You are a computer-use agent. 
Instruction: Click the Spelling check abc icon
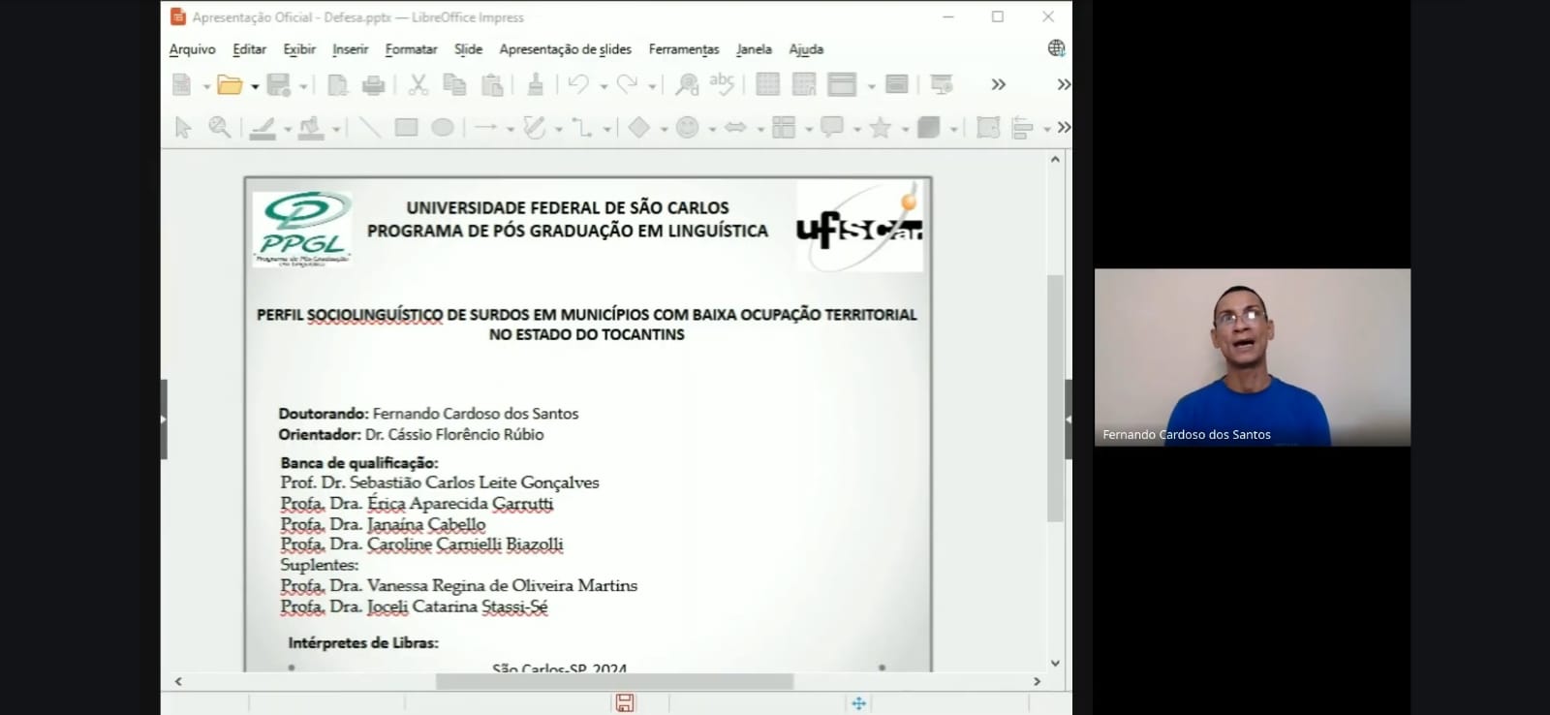pyautogui.click(x=722, y=84)
